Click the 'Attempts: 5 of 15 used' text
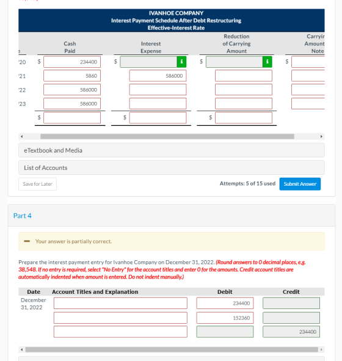This screenshot has height=361, width=342. [x=247, y=183]
